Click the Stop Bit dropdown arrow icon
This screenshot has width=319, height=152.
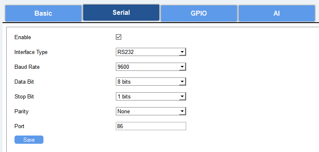pos(182,96)
